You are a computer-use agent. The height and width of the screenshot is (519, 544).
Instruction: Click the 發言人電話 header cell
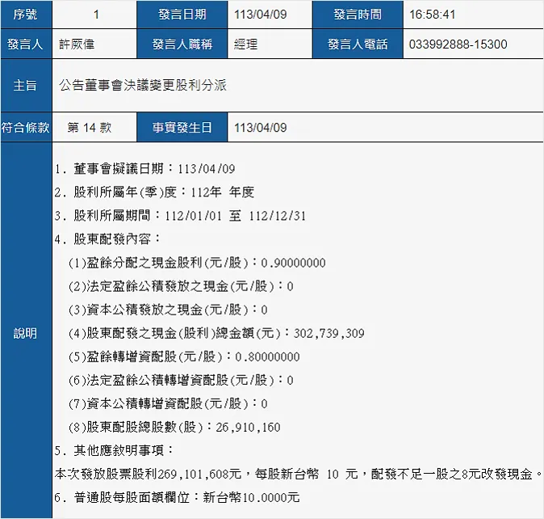(358, 44)
